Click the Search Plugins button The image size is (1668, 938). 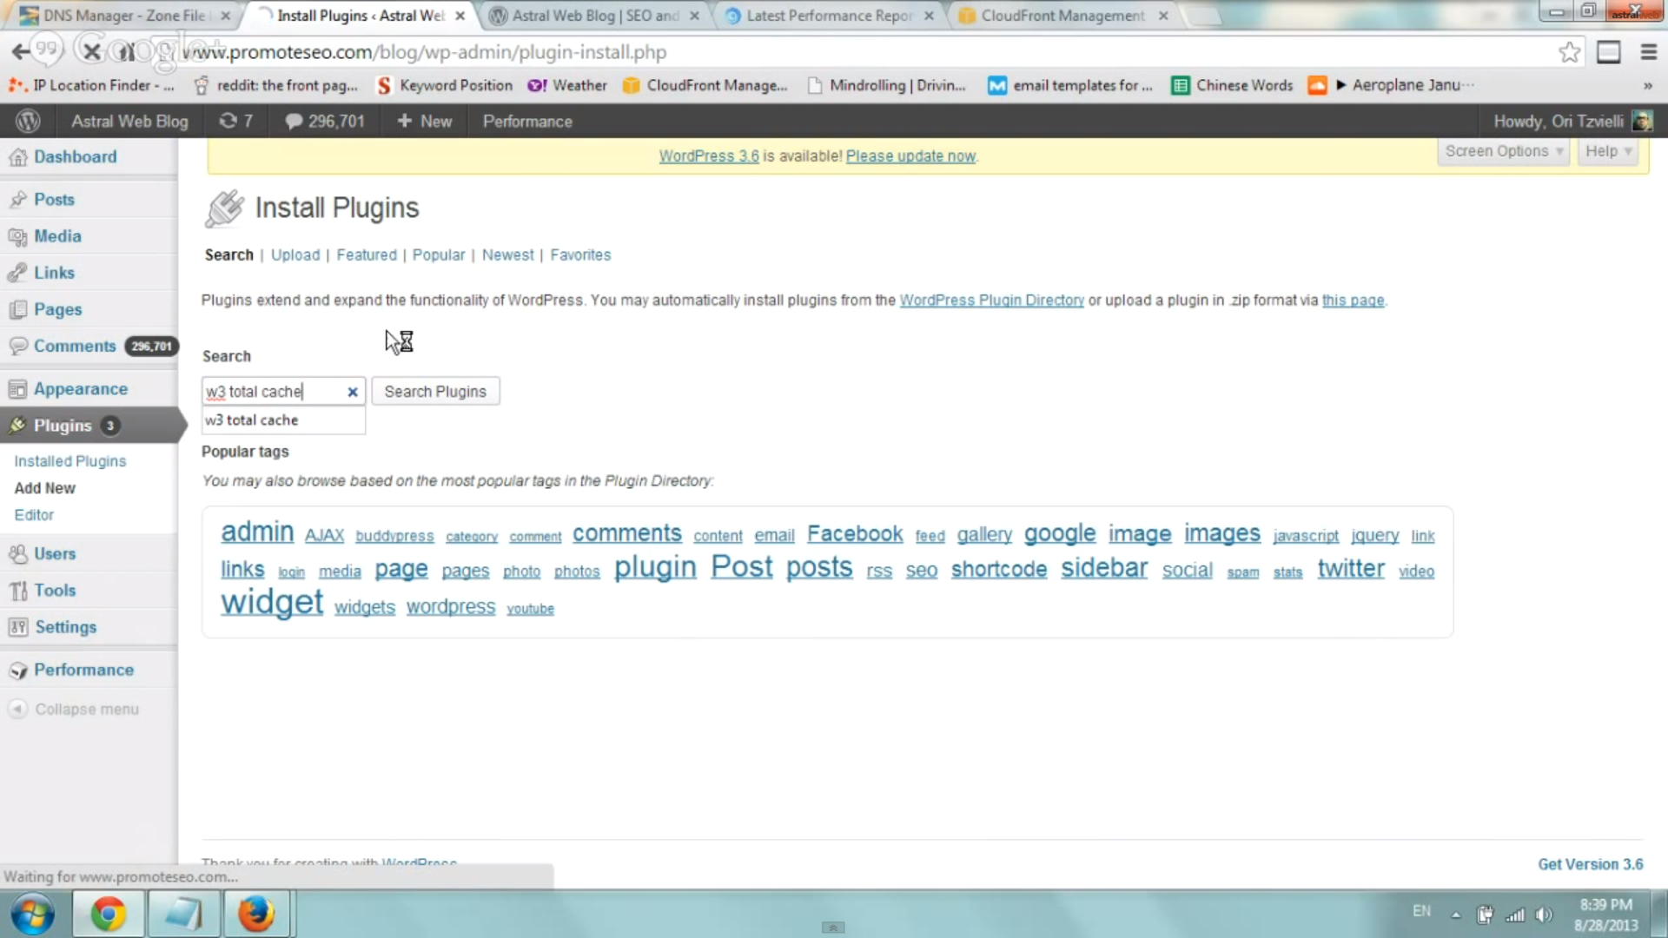click(x=435, y=392)
